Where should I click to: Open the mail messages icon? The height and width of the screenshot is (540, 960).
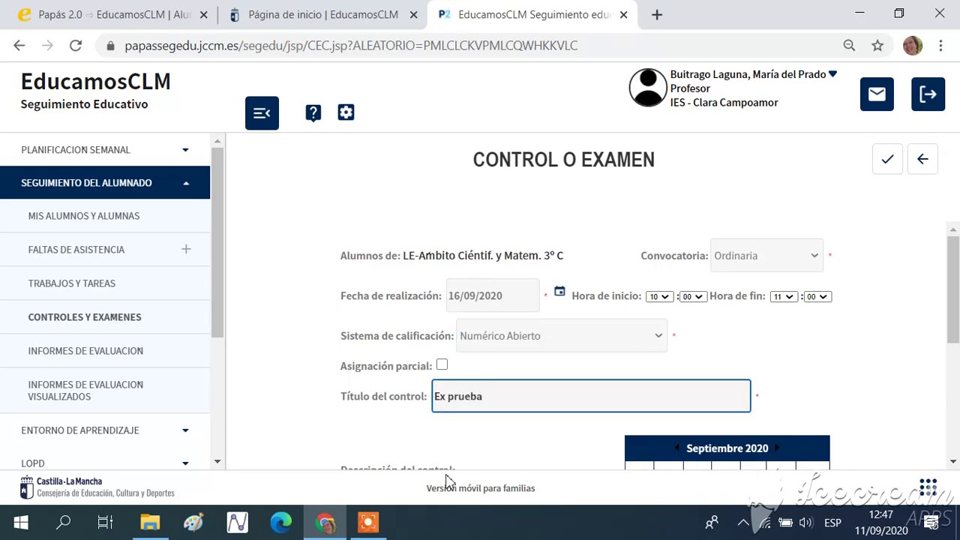[x=877, y=94]
